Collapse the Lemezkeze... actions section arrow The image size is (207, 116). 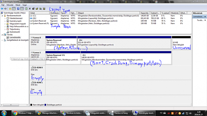tap(205, 17)
